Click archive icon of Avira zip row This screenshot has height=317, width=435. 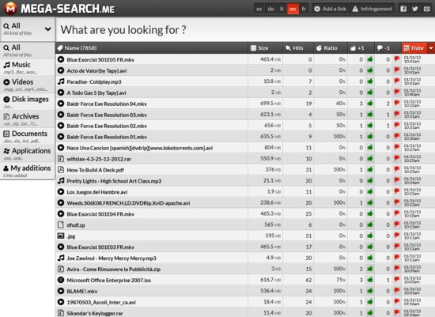coord(61,269)
